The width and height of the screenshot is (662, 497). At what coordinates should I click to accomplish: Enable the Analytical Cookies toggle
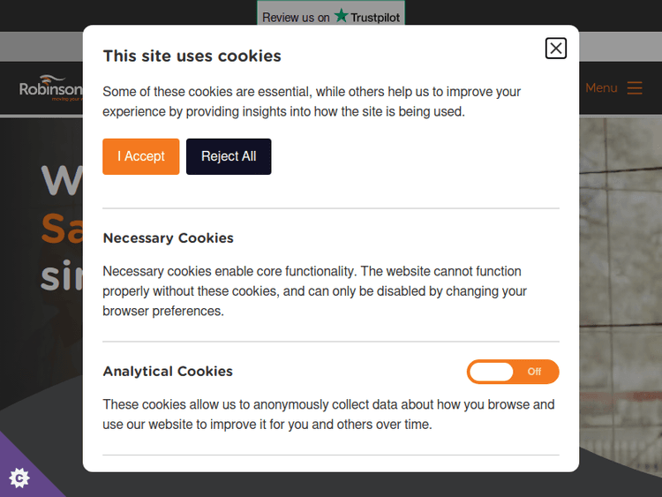point(512,372)
